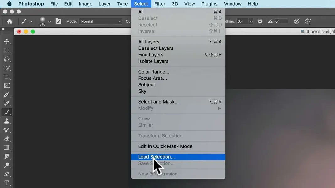This screenshot has width=335, height=188.
Task: Choose All Layers in Select menu
Action: coord(178,42)
